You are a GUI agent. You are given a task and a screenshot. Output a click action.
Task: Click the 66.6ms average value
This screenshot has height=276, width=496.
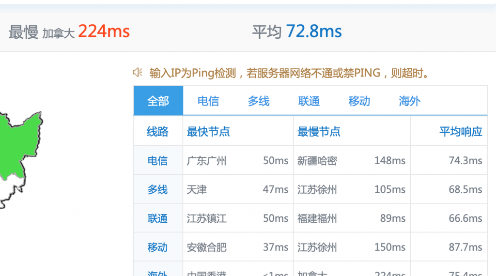(465, 218)
